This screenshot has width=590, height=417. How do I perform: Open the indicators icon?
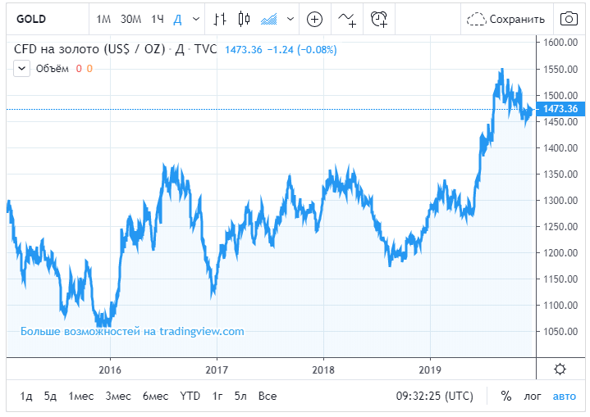(x=347, y=19)
